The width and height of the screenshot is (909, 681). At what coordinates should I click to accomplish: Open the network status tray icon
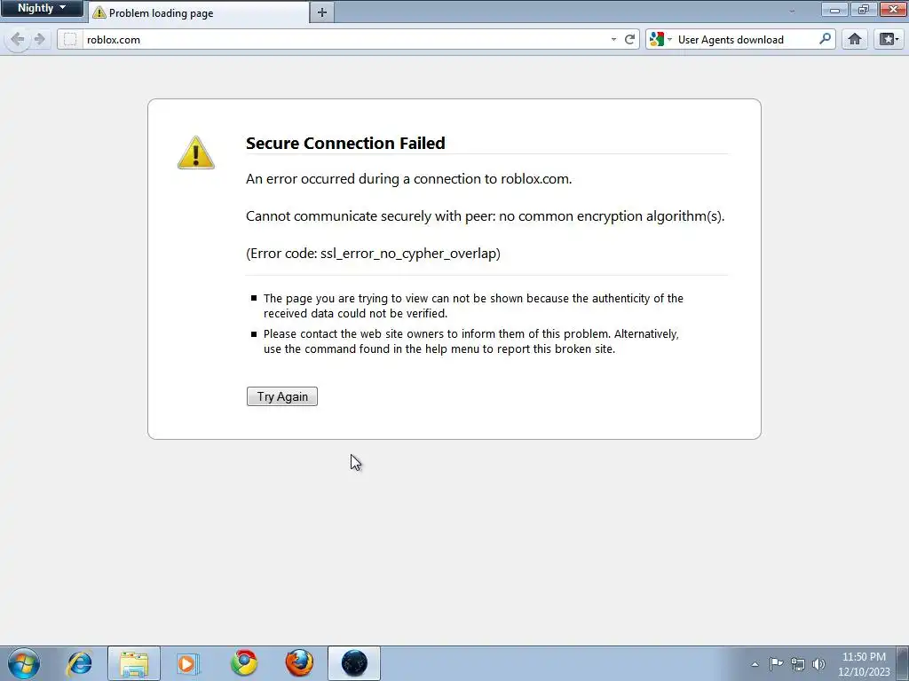(x=798, y=664)
